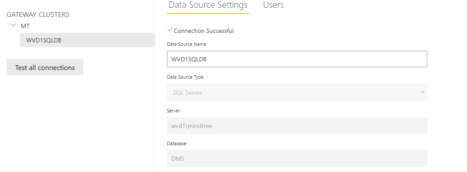This screenshot has width=467, height=172.
Task: Click Test all connections button
Action: pos(45,67)
